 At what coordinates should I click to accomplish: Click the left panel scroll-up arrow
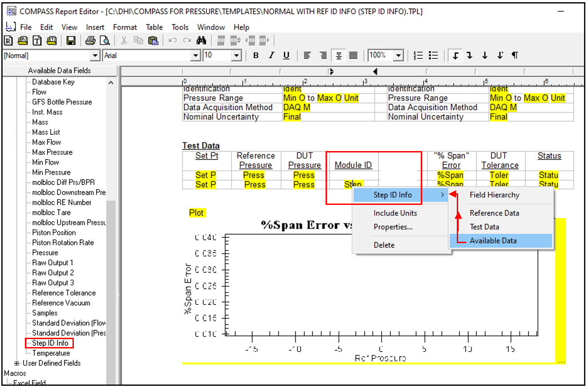pyautogui.click(x=111, y=83)
